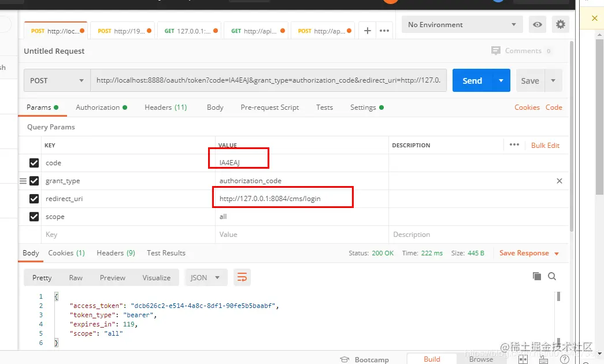Image resolution: width=604 pixels, height=364 pixels.
Task: Switch to Browse mode
Action: click(x=481, y=359)
